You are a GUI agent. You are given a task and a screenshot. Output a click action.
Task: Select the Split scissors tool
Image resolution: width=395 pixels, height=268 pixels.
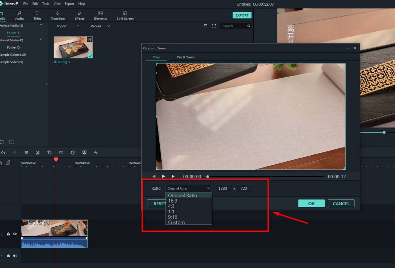tap(37, 152)
